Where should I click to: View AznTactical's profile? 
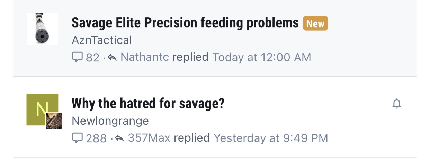[102, 40]
